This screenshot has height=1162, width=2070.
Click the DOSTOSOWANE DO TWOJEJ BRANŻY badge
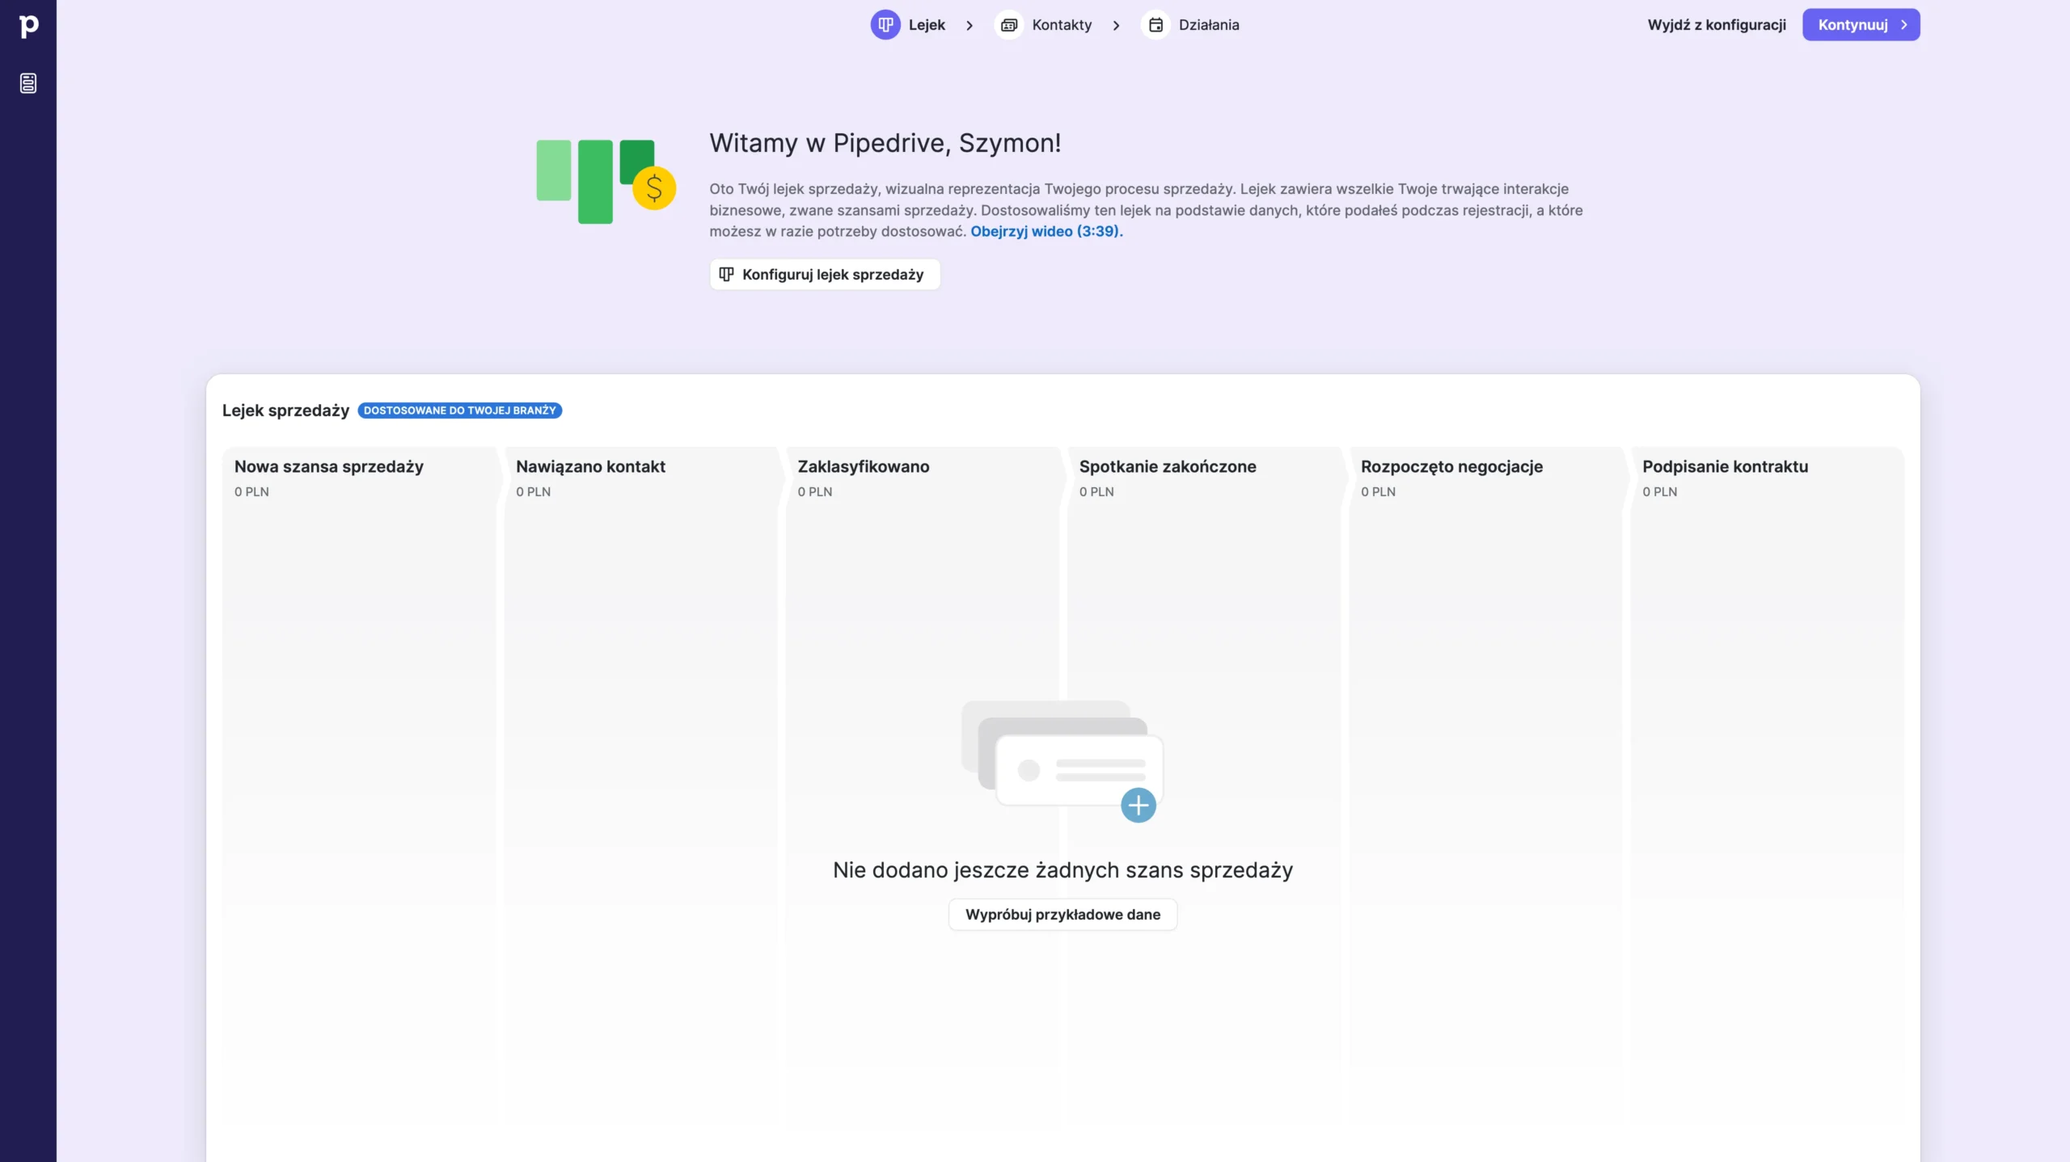tap(459, 410)
